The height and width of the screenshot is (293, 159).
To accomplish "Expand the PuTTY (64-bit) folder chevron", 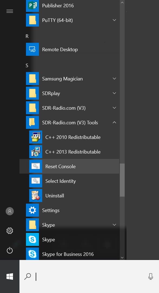I will [x=114, y=20].
